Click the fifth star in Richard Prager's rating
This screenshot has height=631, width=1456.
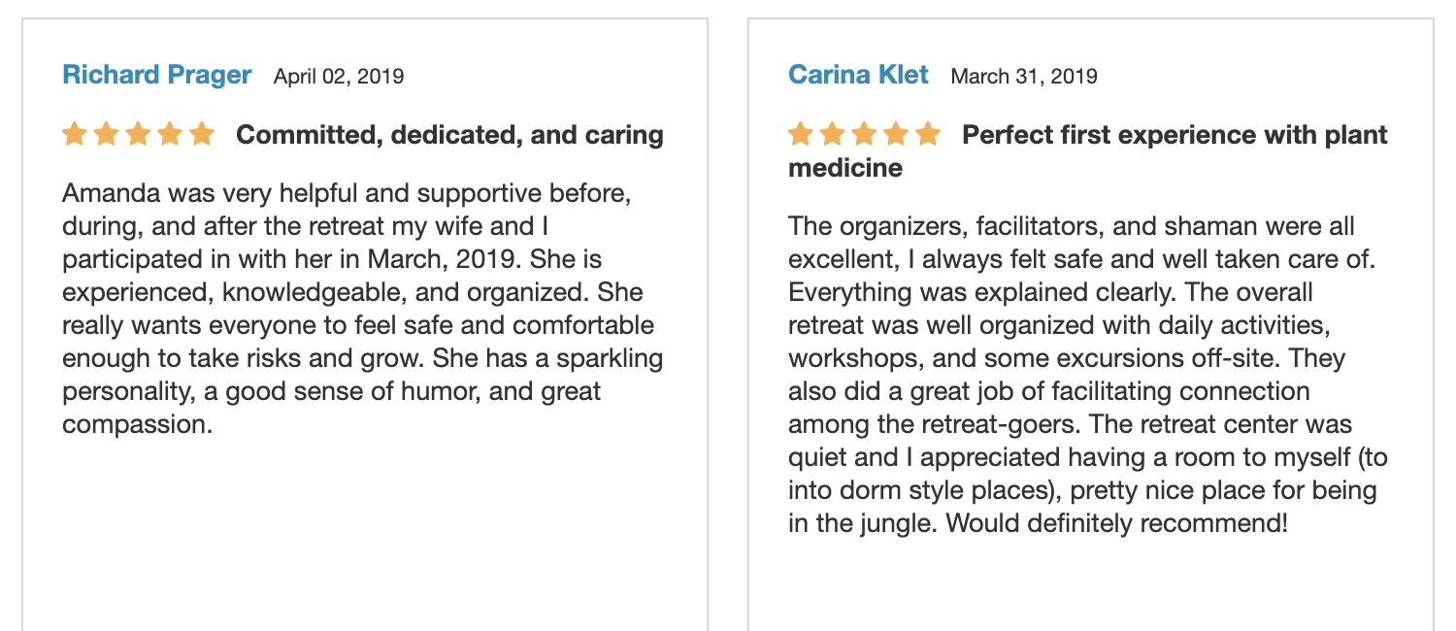(x=201, y=134)
